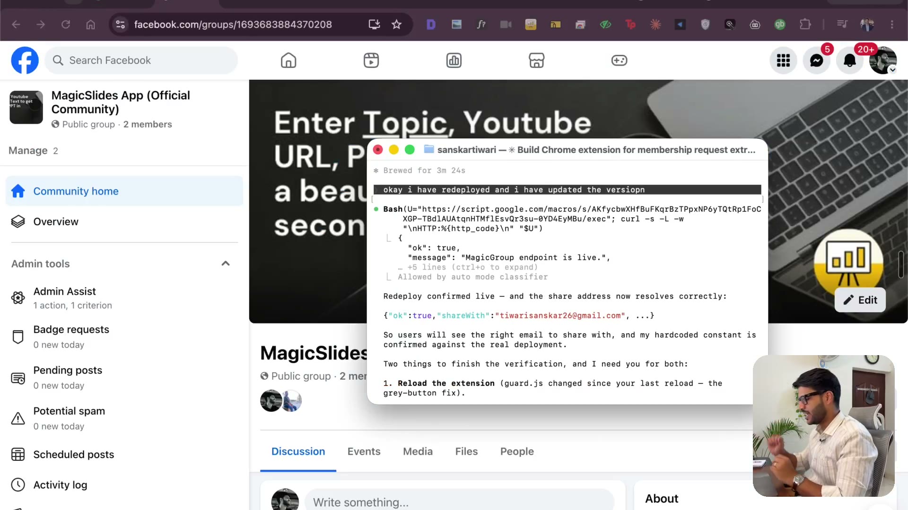908x510 pixels.
Task: View site information icon in address bar
Action: [x=121, y=24]
